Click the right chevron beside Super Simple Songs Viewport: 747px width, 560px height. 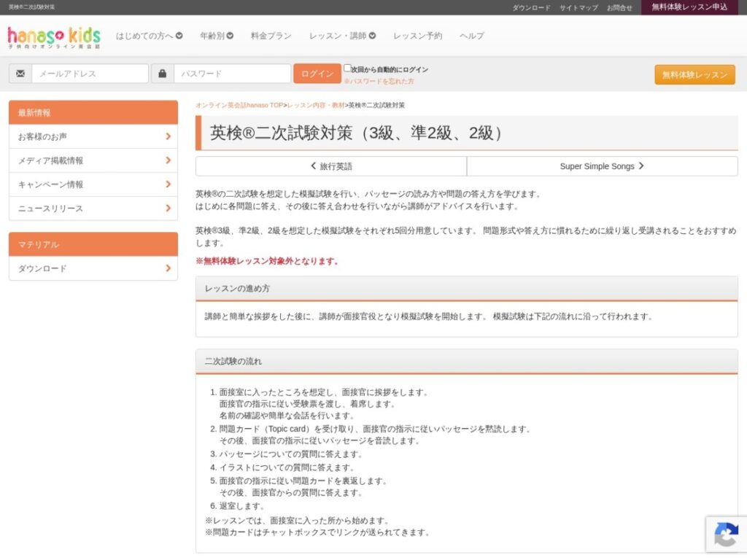pos(641,166)
